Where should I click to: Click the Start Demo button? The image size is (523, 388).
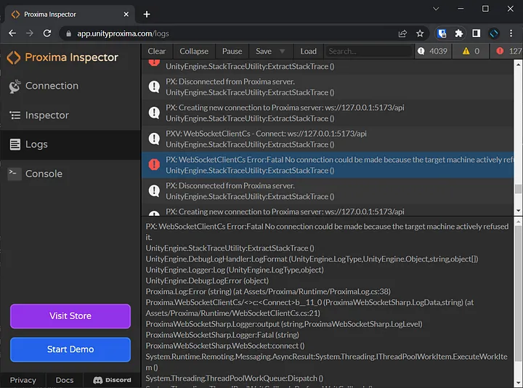(70, 349)
